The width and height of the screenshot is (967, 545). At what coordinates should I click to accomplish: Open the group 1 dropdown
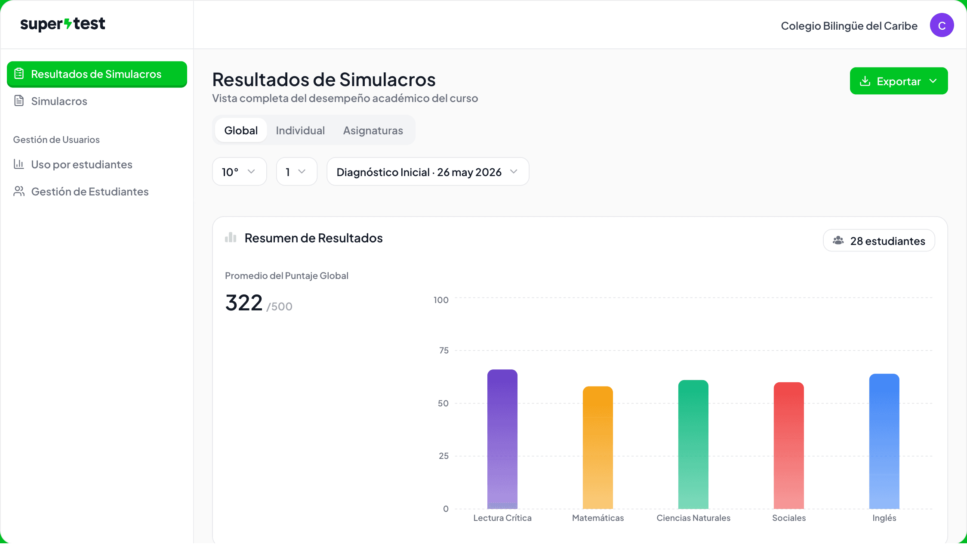coord(297,171)
